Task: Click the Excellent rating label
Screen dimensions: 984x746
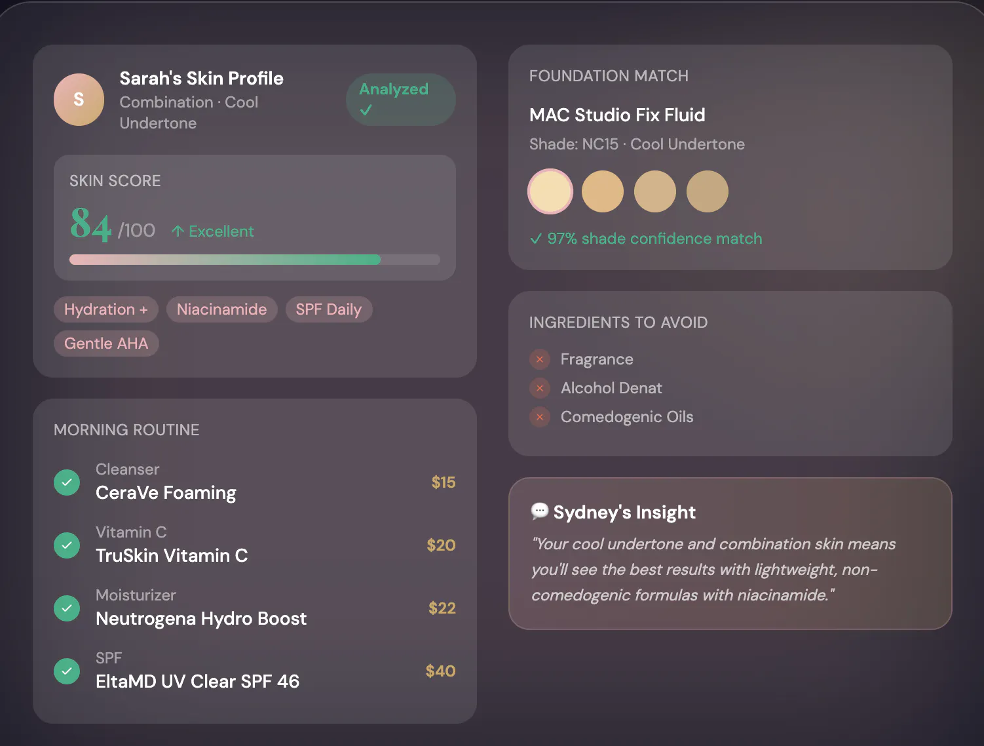Action: tap(221, 231)
